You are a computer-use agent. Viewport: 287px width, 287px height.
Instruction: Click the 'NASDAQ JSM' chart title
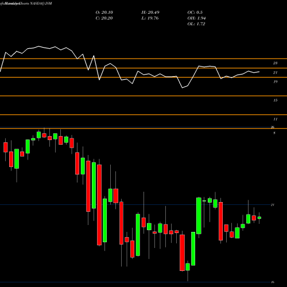[x=41, y=3]
